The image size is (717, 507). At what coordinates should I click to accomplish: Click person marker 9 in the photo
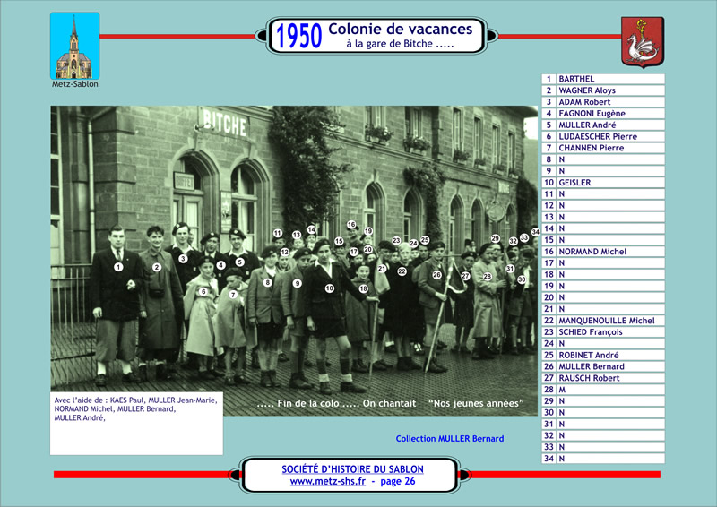(298, 283)
